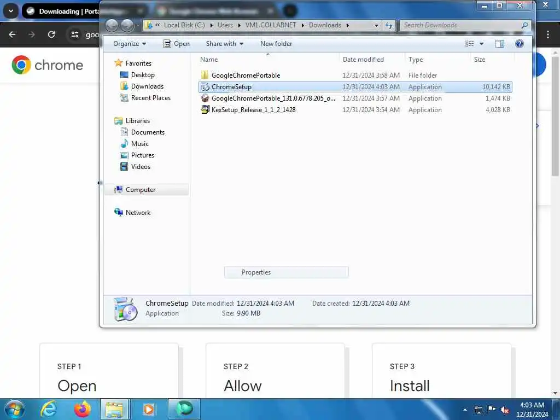560x420 pixels.
Task: Click the network tray icon
Action: coord(478,410)
